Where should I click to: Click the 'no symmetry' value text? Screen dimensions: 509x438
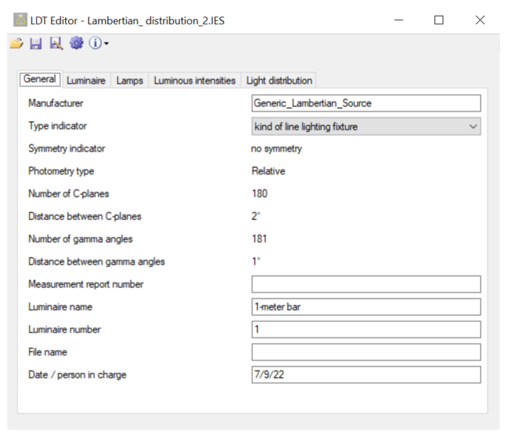tap(276, 149)
